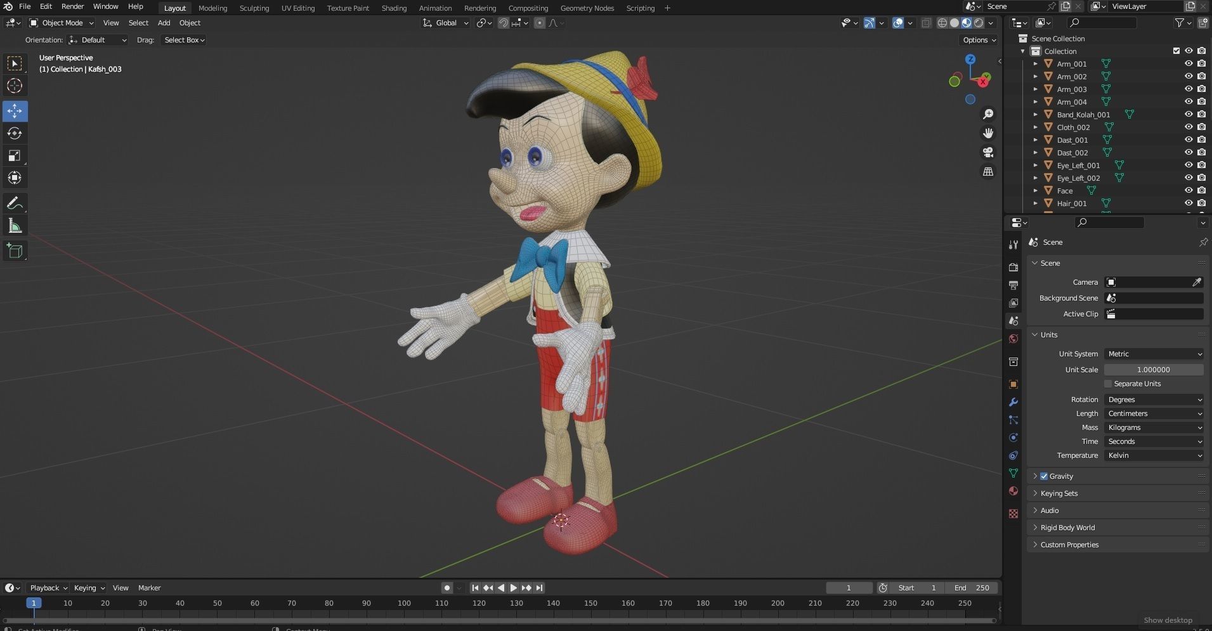Image resolution: width=1212 pixels, height=631 pixels.
Task: Toggle X-ray display in header
Action: [926, 23]
